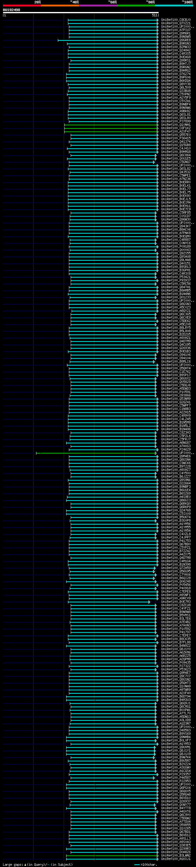
Task: Click the white query sequence bar
Action: click(81, 12)
